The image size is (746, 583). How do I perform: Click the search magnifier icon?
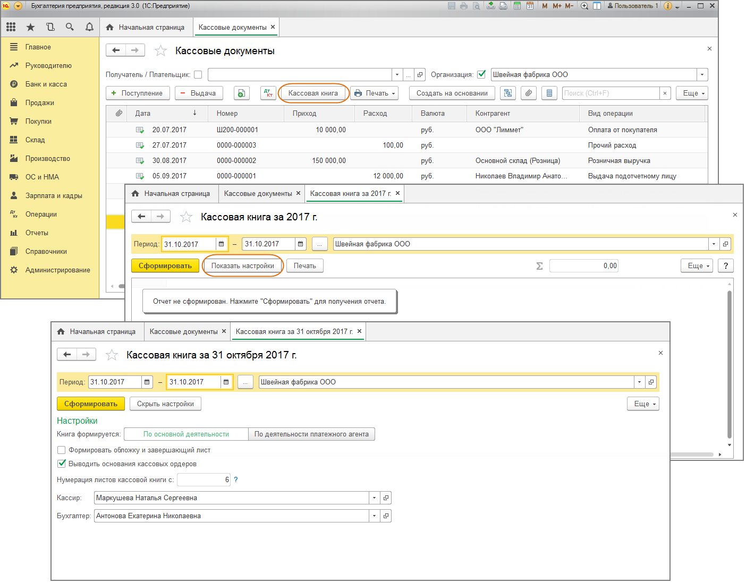pos(70,27)
